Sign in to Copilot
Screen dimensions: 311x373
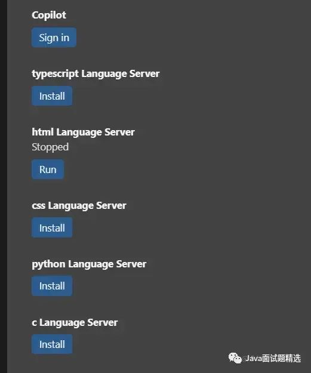(x=54, y=38)
